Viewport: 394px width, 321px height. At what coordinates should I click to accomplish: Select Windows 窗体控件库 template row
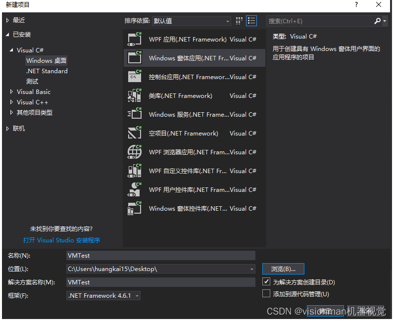point(194,208)
